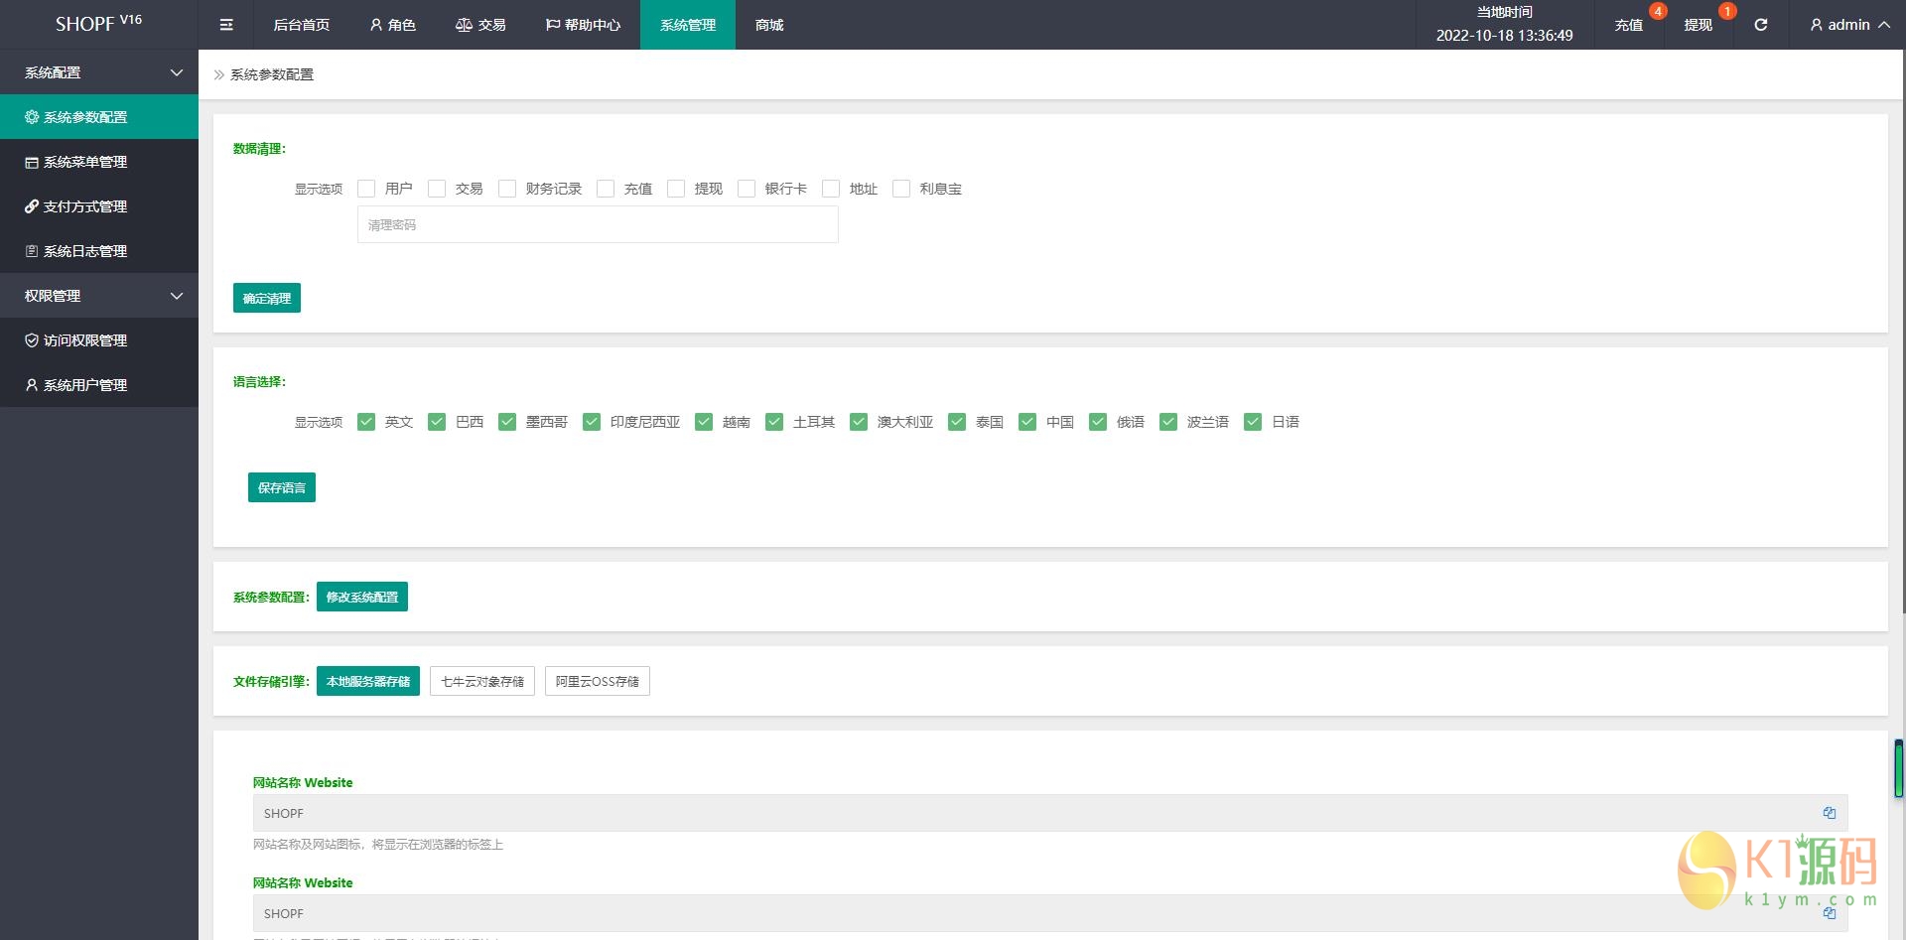Click the 充值 notification badge showing 4

pos(1658,11)
